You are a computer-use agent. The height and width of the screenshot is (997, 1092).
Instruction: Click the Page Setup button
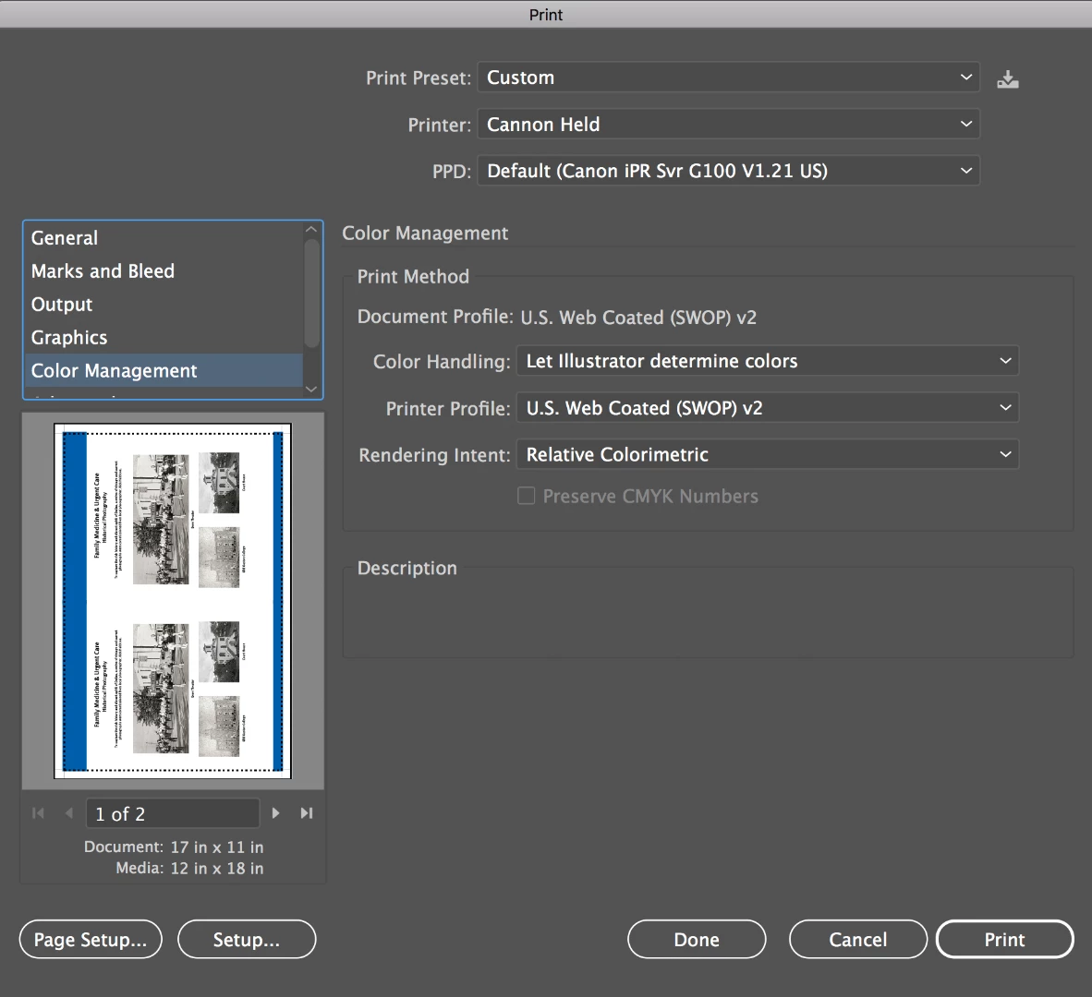coord(91,939)
